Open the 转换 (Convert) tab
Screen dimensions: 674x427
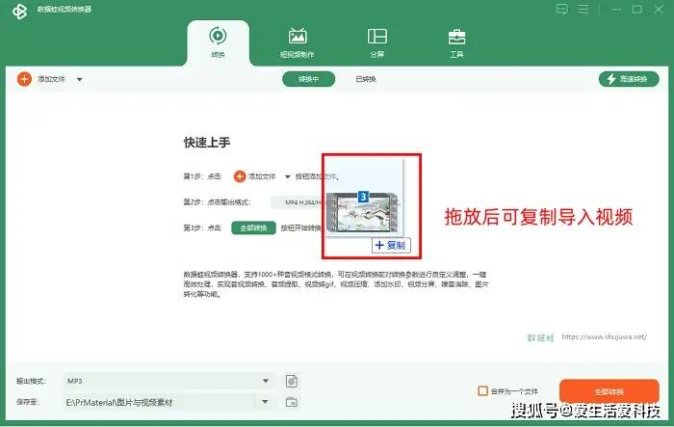coord(218,42)
